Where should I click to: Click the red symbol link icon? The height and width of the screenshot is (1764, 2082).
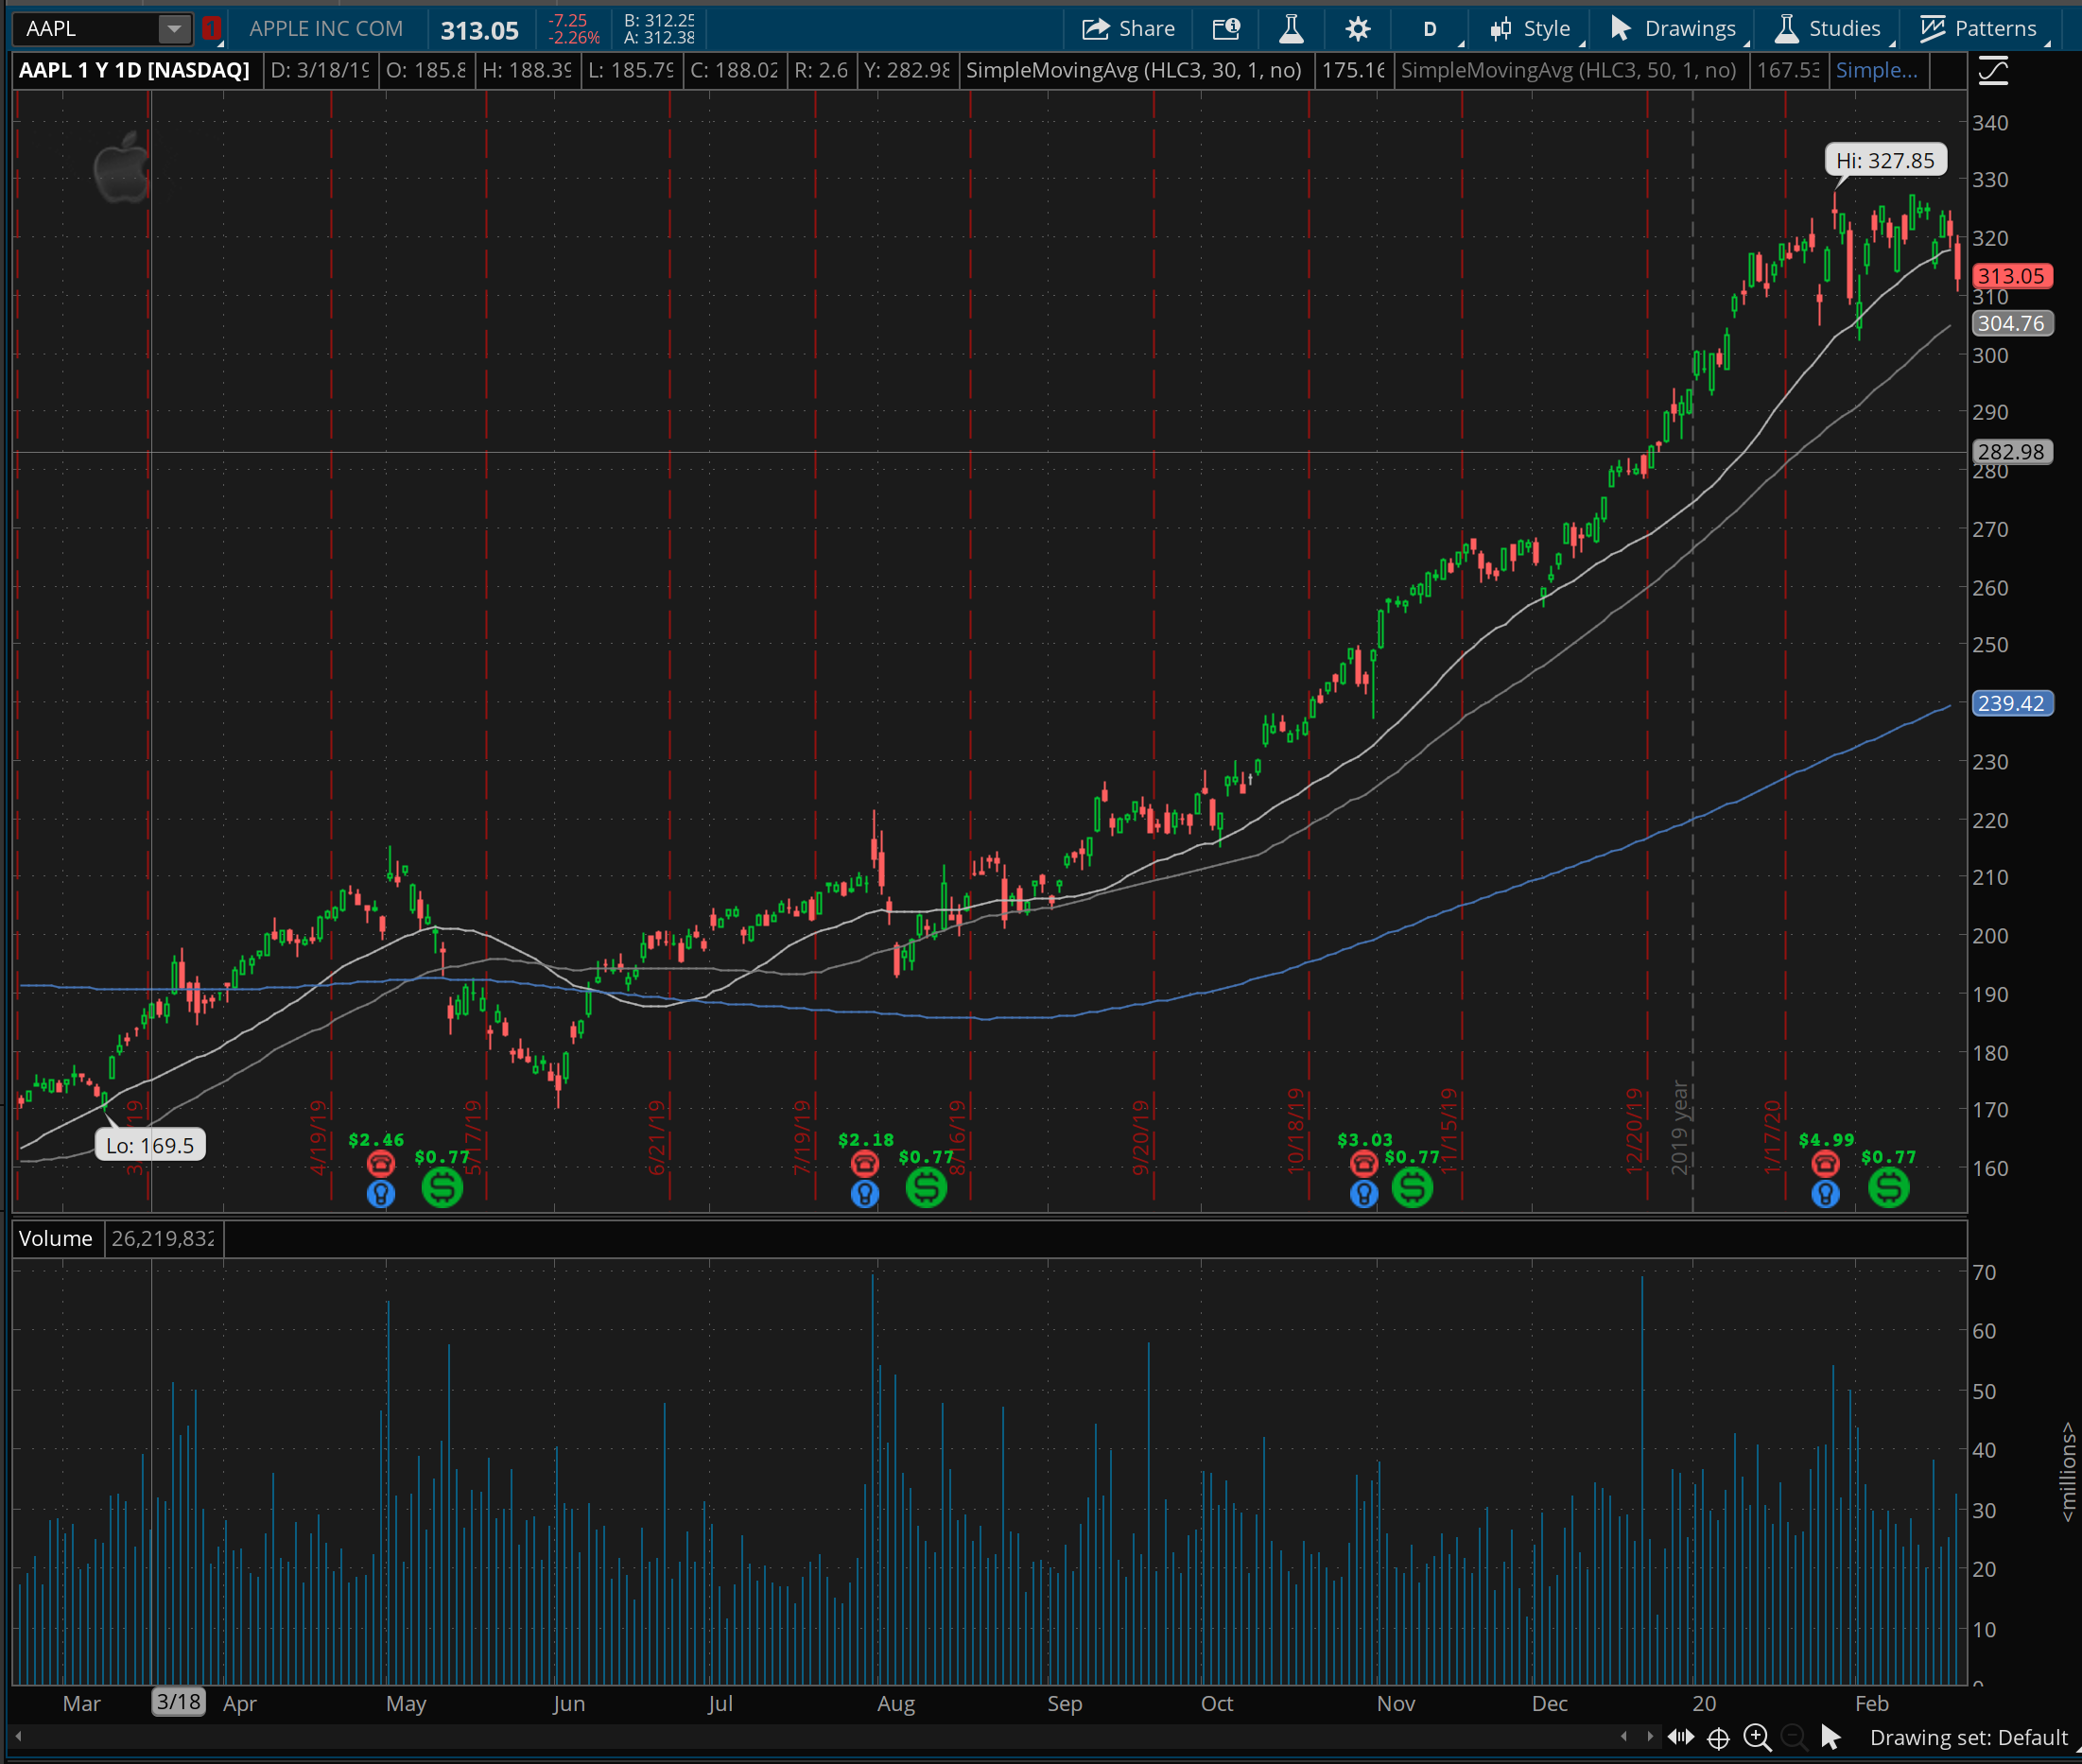(x=210, y=28)
